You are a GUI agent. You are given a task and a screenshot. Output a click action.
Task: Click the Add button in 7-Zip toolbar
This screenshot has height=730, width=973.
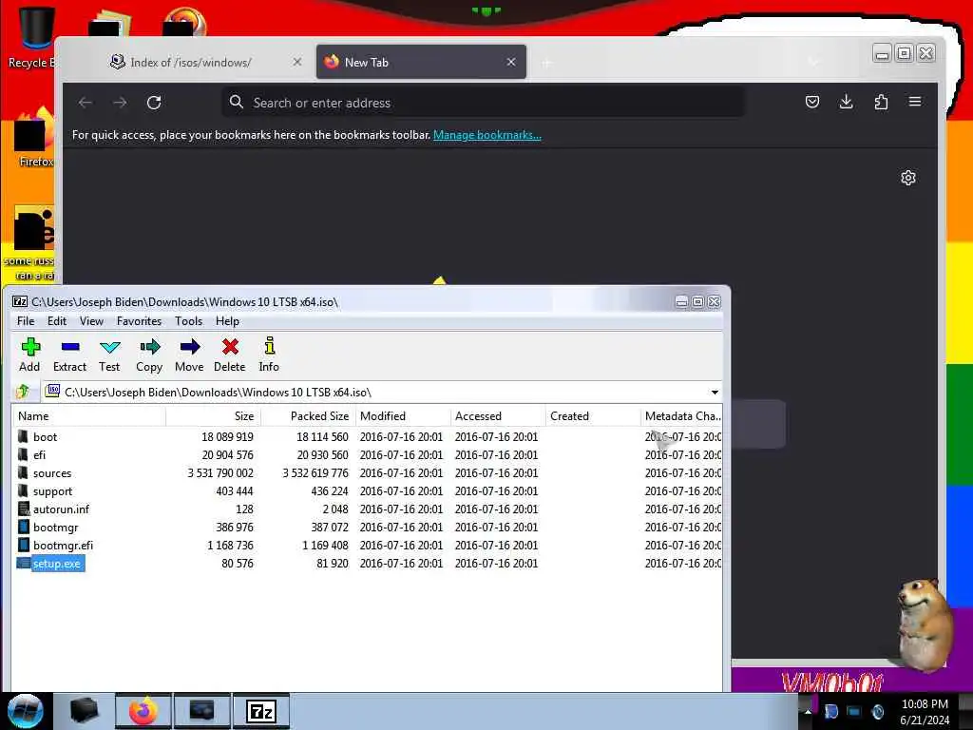(x=29, y=355)
